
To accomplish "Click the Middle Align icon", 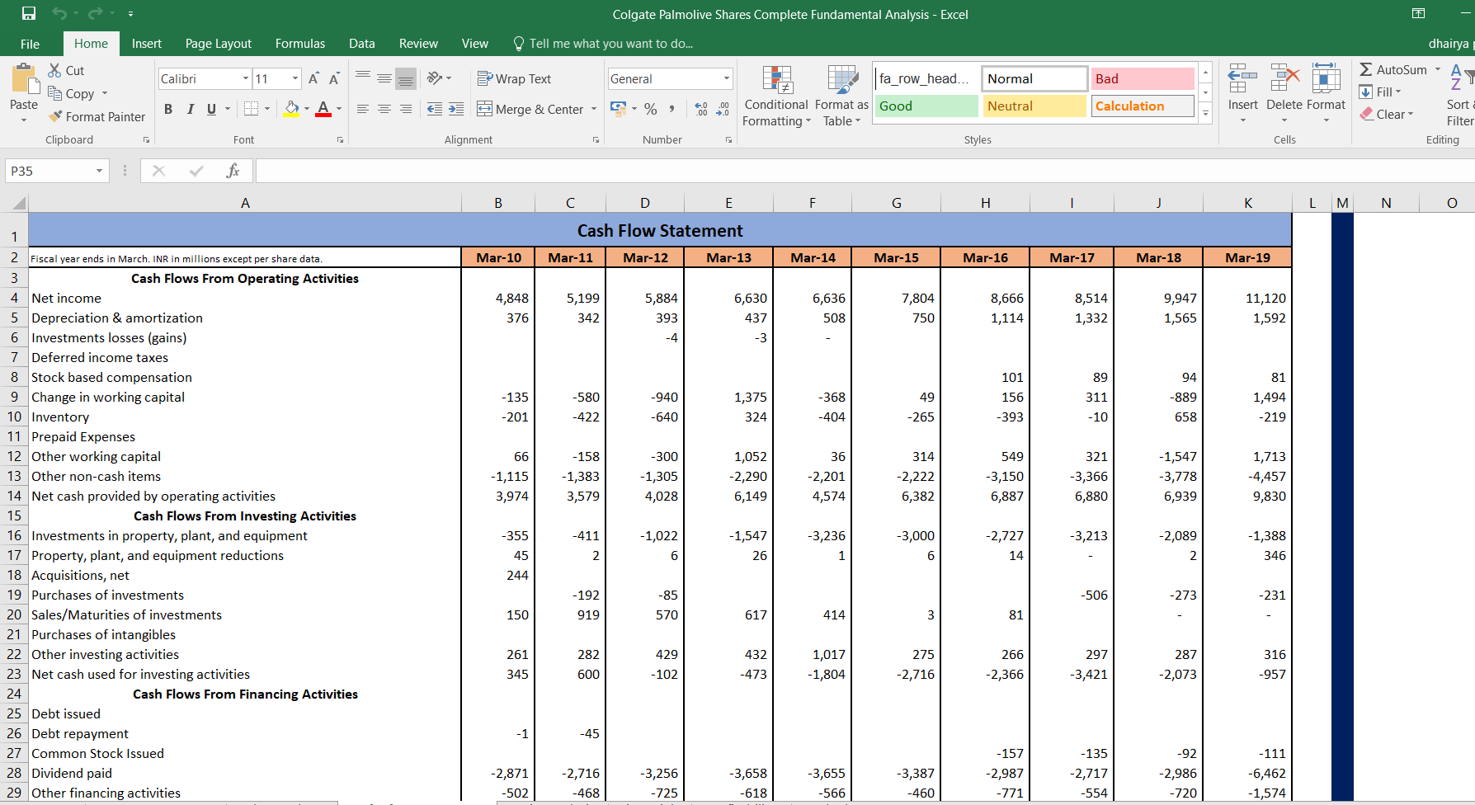I will coord(384,78).
